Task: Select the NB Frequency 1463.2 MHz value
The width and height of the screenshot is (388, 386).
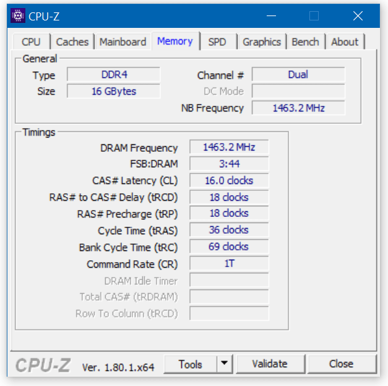Action: tap(298, 108)
